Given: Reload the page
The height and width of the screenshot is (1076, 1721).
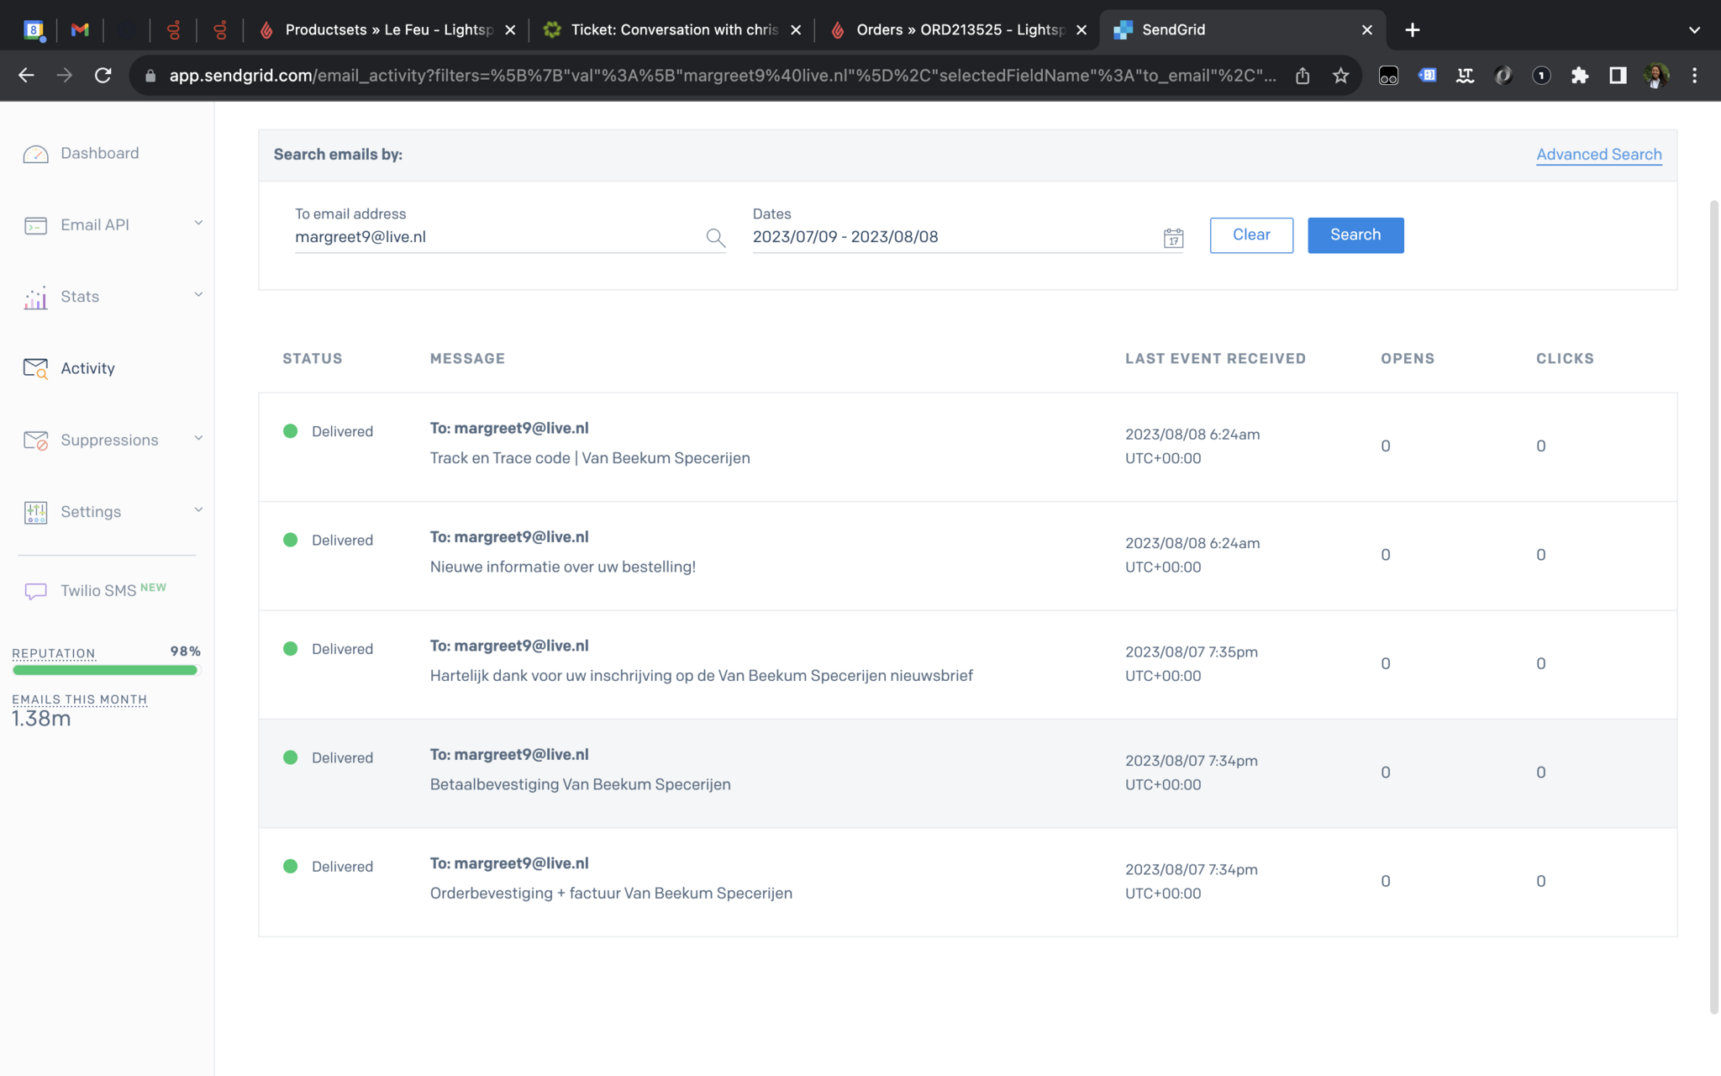Looking at the screenshot, I should (x=103, y=76).
